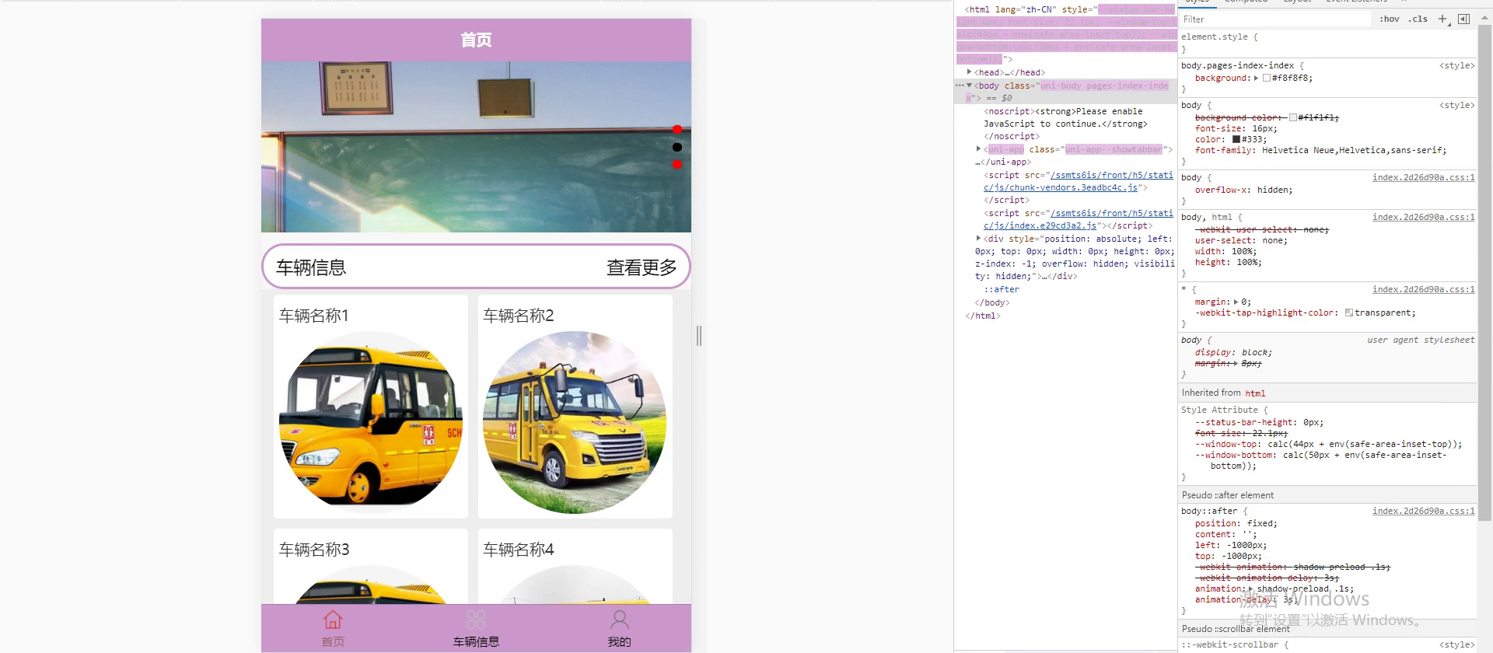This screenshot has width=1493, height=653.
Task: Select the closing </body> tag node
Action: [992, 302]
